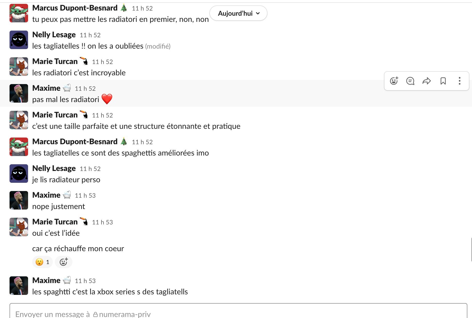Forward the message with the share arrow
Viewport: 472px width, 318px height.
click(x=427, y=81)
